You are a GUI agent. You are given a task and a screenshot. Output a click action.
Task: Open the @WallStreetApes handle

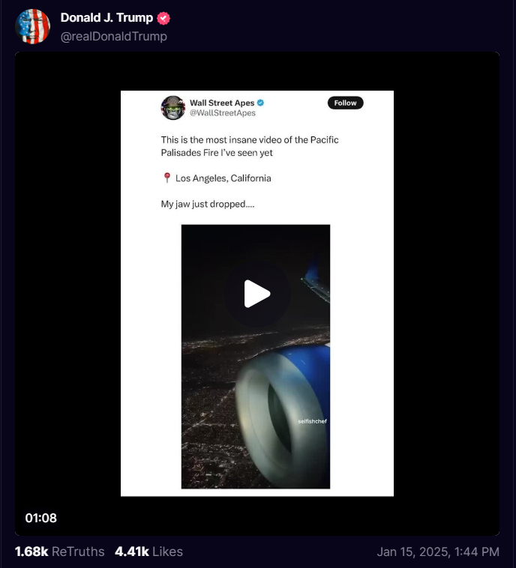pos(223,113)
